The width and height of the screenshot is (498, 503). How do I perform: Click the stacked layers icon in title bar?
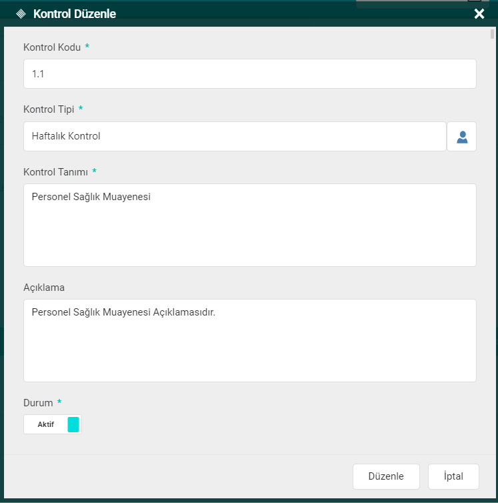[21, 14]
